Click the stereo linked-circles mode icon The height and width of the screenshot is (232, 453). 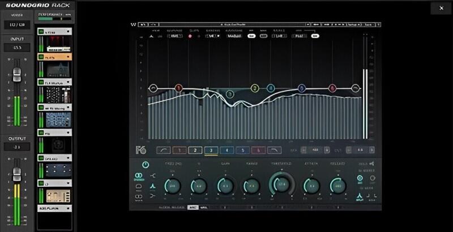pyautogui.click(x=139, y=175)
